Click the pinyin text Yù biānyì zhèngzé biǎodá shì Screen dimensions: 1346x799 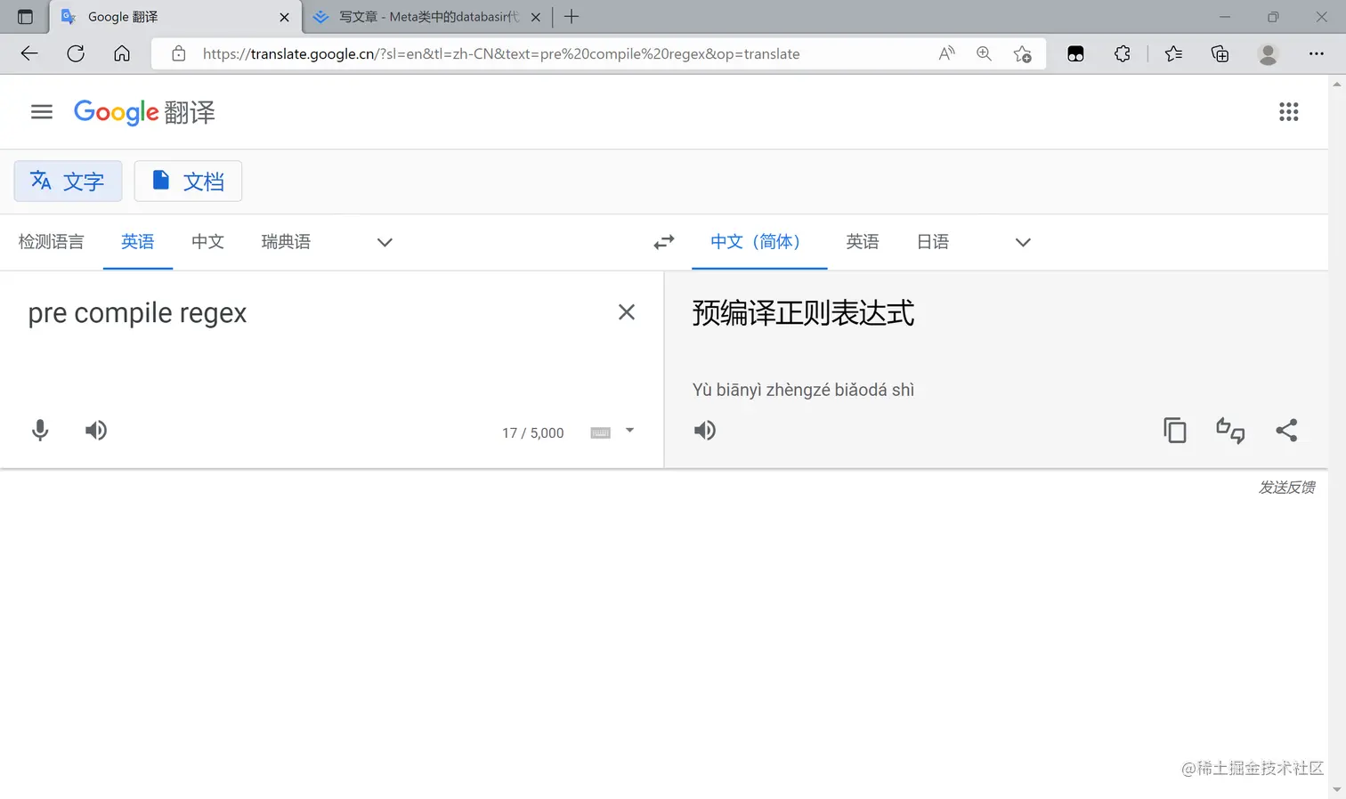[x=803, y=390]
